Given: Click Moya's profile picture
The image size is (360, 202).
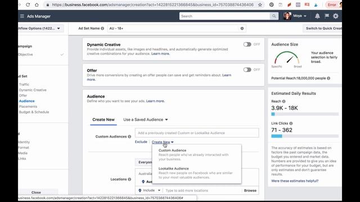Looking at the screenshot, I should [287, 16].
